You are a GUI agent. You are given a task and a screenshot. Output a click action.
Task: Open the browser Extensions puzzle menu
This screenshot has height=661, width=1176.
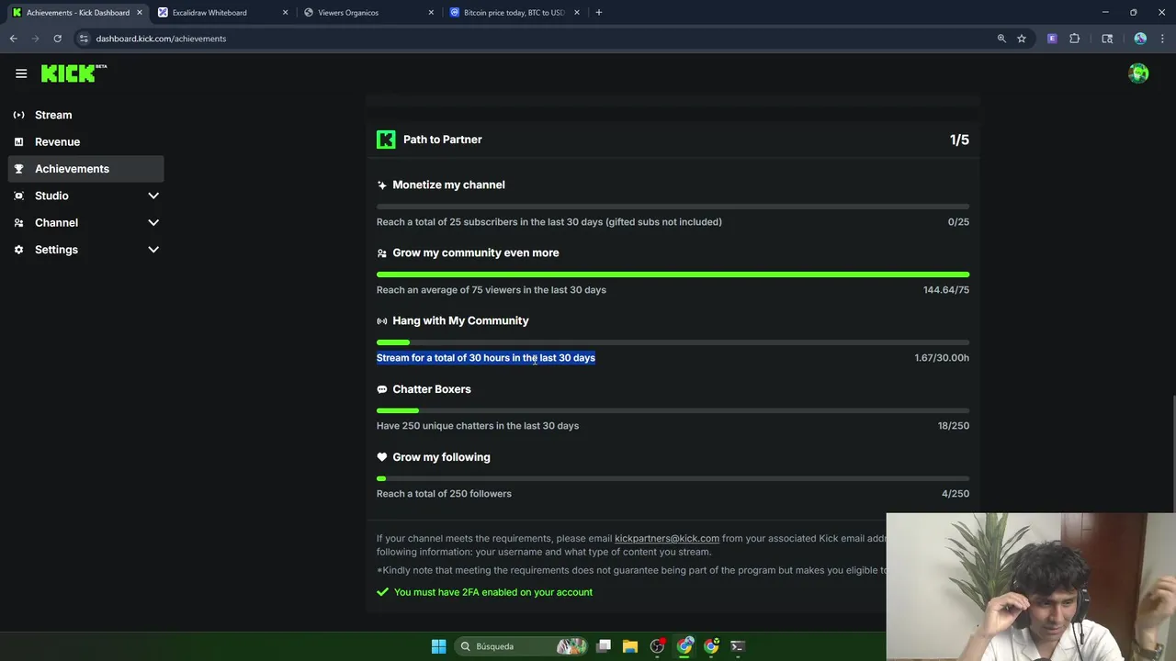tap(1075, 39)
